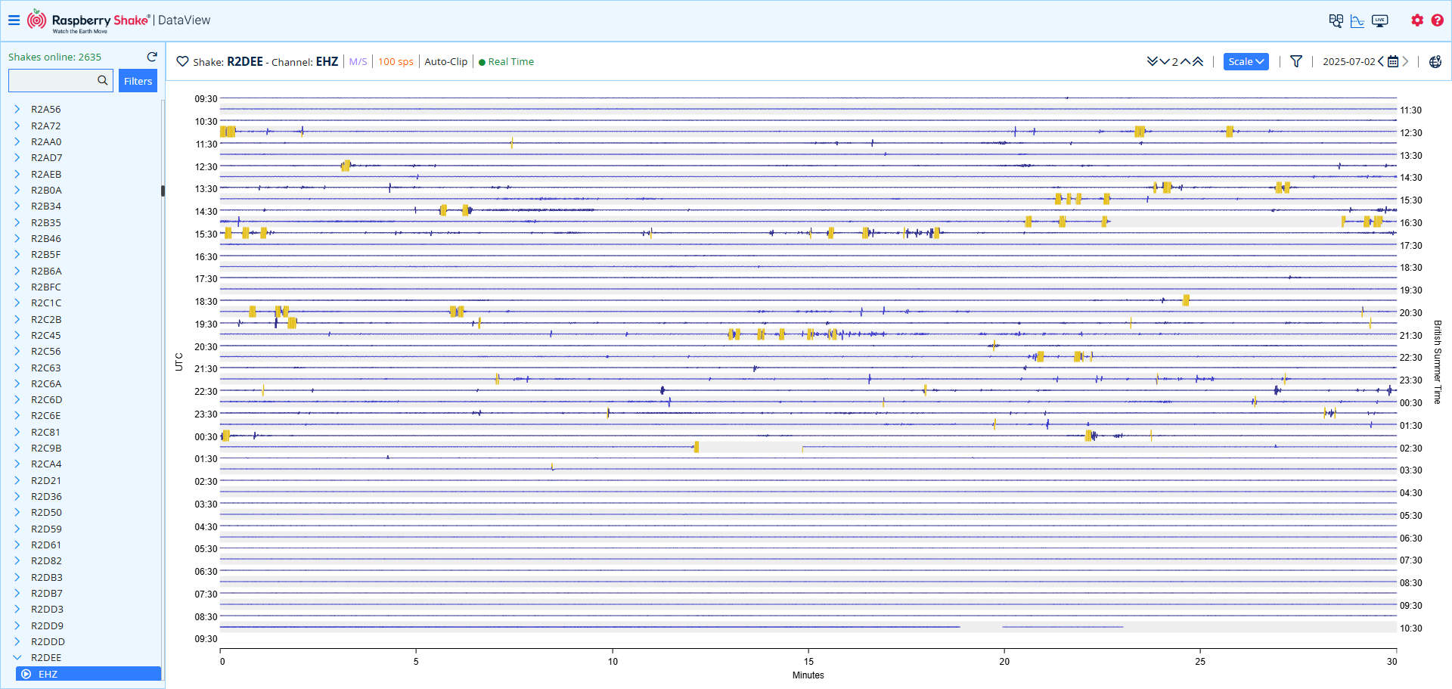
Task: Select station R2AA0 in list
Action: [x=46, y=141]
